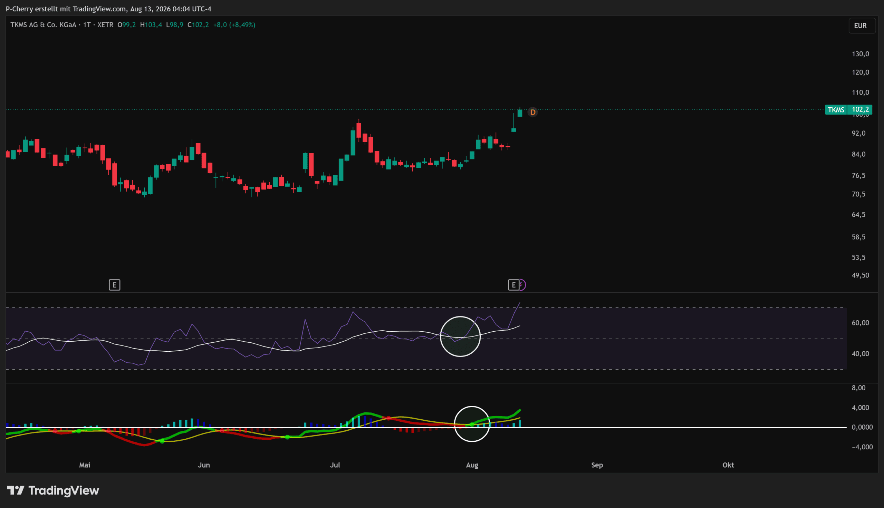Click the "130,0" price axis label
The height and width of the screenshot is (508, 884).
pos(861,54)
